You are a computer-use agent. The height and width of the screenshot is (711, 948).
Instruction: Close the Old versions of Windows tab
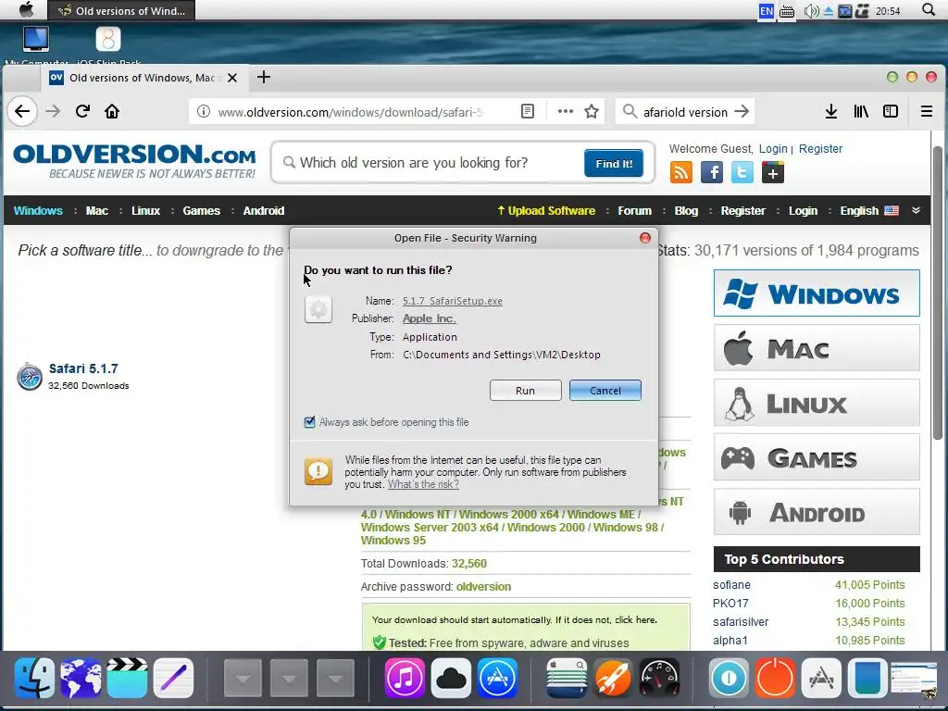(232, 78)
